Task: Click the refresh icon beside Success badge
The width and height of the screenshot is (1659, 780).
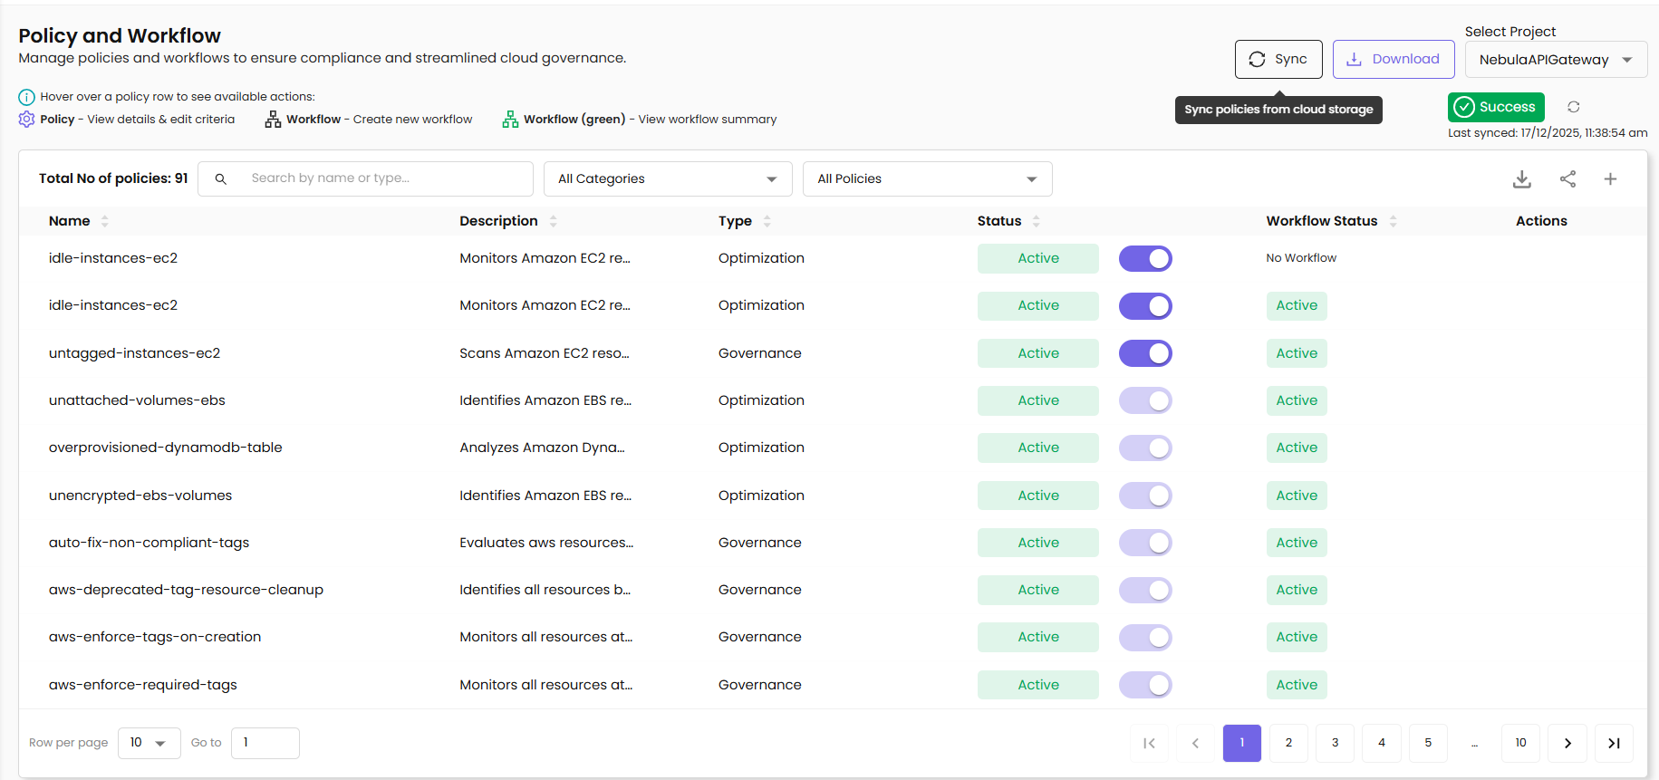Action: click(x=1574, y=107)
